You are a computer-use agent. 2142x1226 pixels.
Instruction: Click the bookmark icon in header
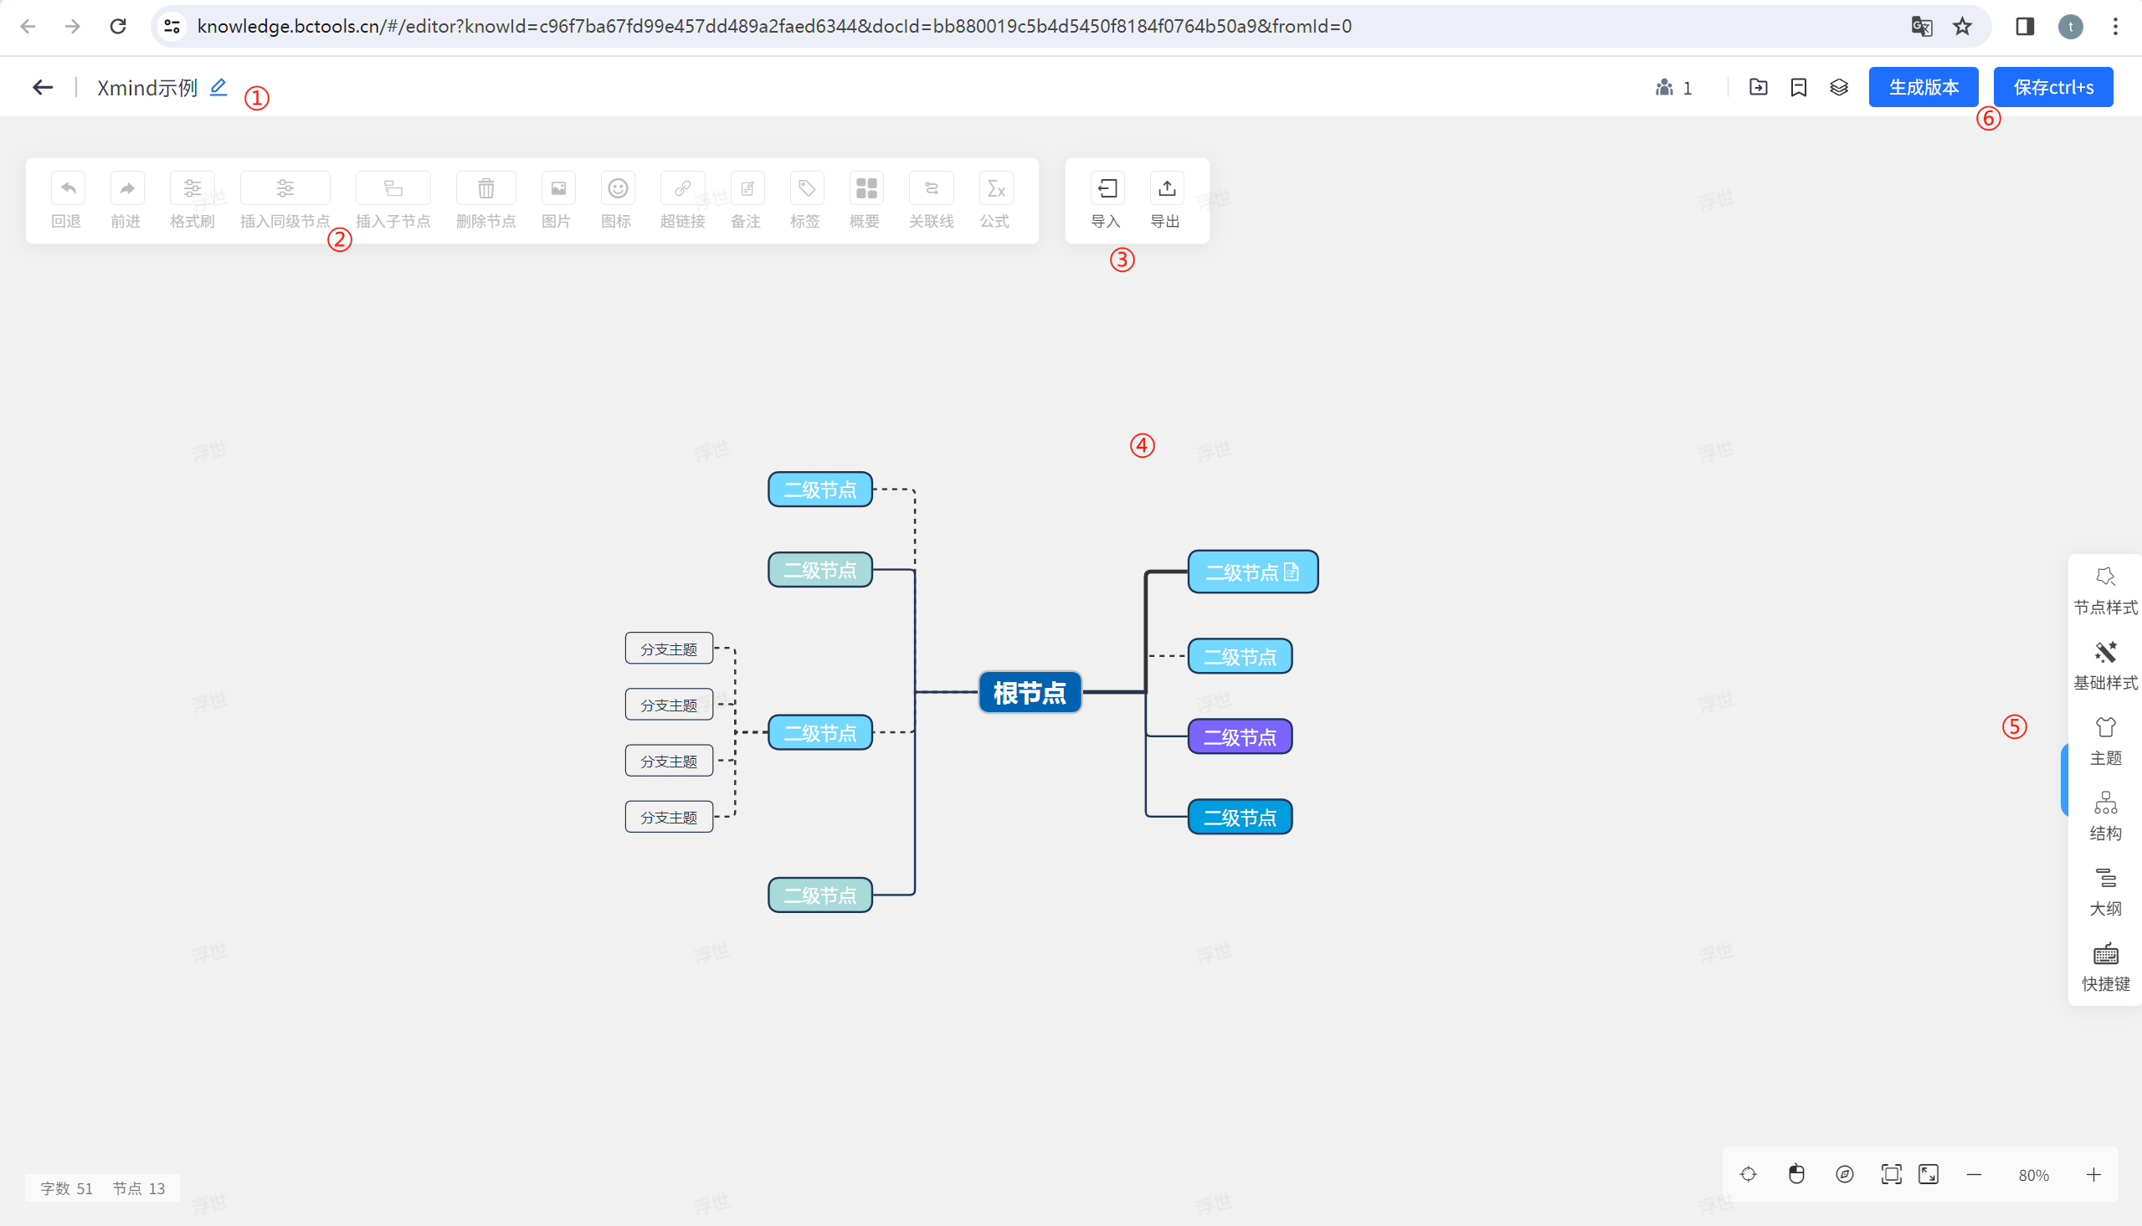pyautogui.click(x=1799, y=87)
